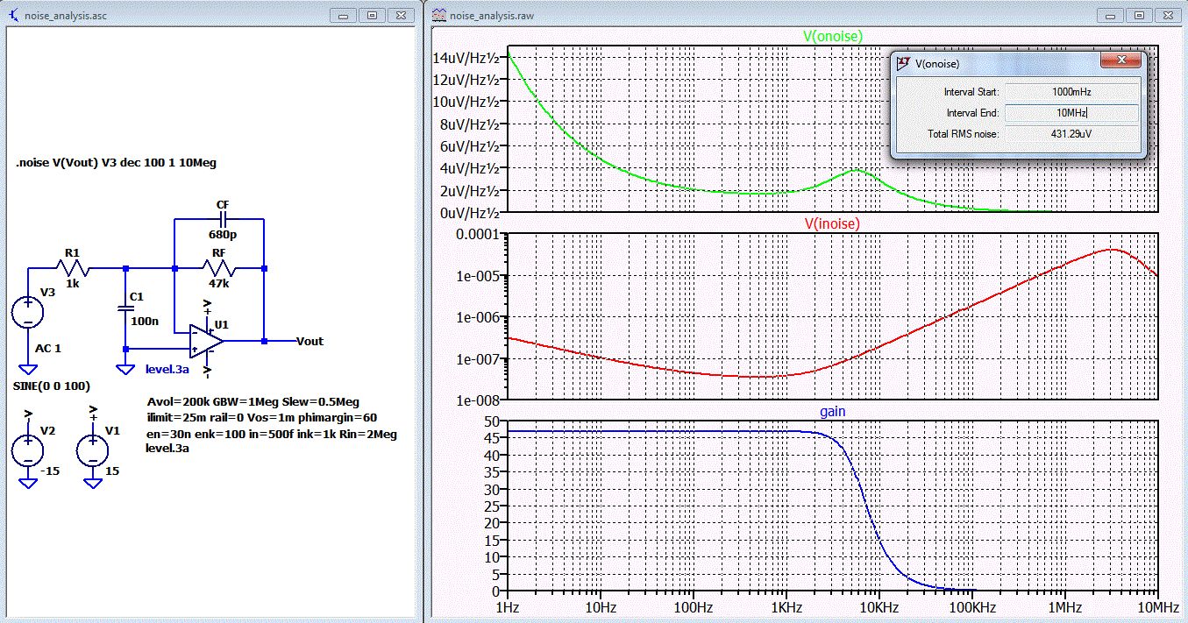Click the Vout net label
The height and width of the screenshot is (623, 1188).
pos(309,341)
